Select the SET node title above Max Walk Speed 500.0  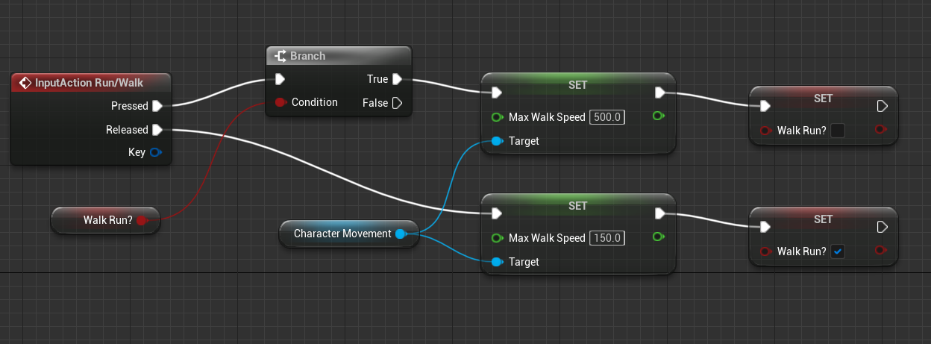point(578,84)
